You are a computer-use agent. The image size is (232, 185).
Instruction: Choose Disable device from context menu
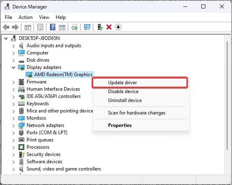pos(141,91)
